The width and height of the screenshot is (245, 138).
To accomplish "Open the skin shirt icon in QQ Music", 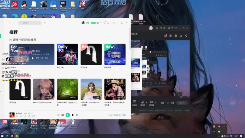I will click(x=104, y=23).
